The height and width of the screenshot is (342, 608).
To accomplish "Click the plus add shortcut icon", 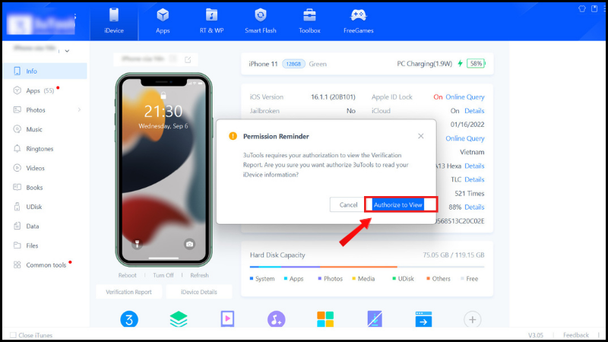I will (472, 319).
